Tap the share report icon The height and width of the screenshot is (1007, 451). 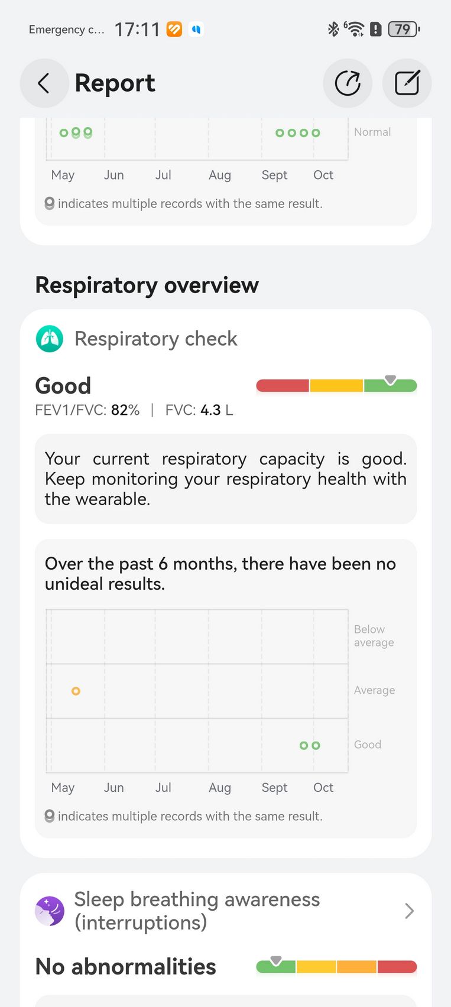tap(348, 83)
